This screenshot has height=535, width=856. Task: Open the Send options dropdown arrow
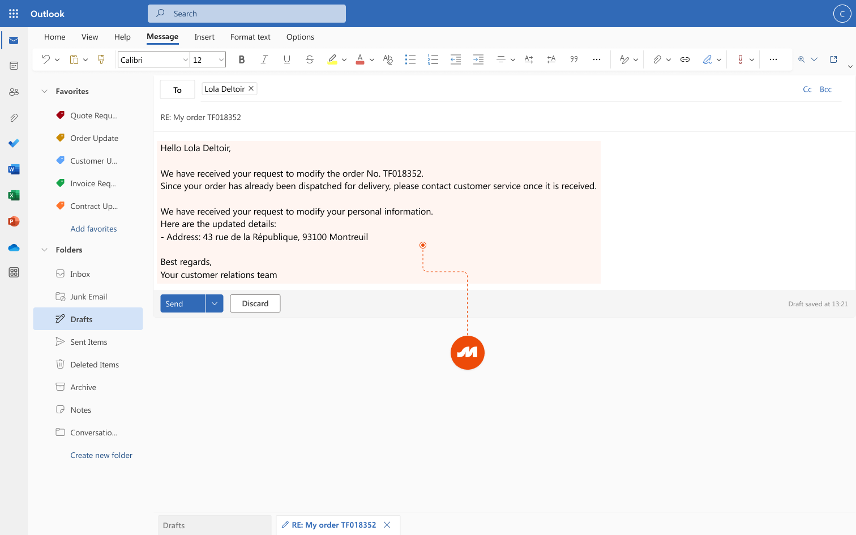click(x=215, y=303)
